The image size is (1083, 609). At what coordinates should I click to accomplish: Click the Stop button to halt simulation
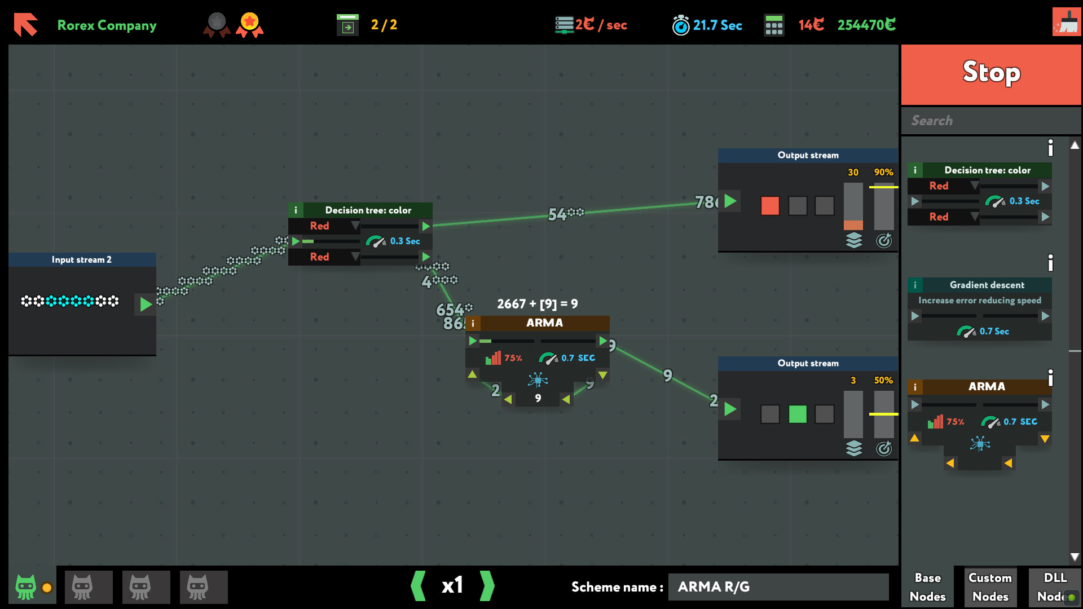tap(992, 72)
